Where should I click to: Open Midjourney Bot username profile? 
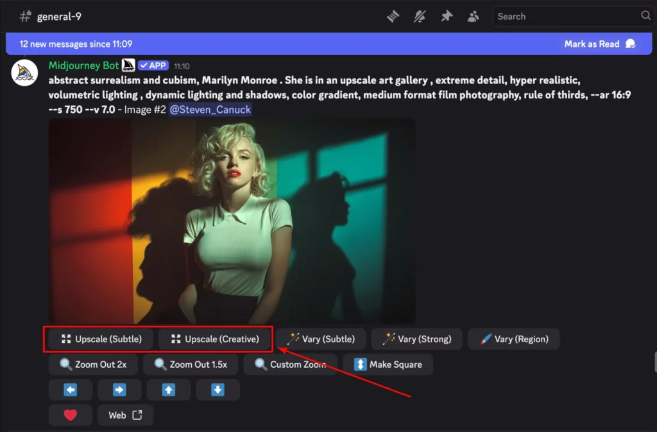pyautogui.click(x=84, y=65)
